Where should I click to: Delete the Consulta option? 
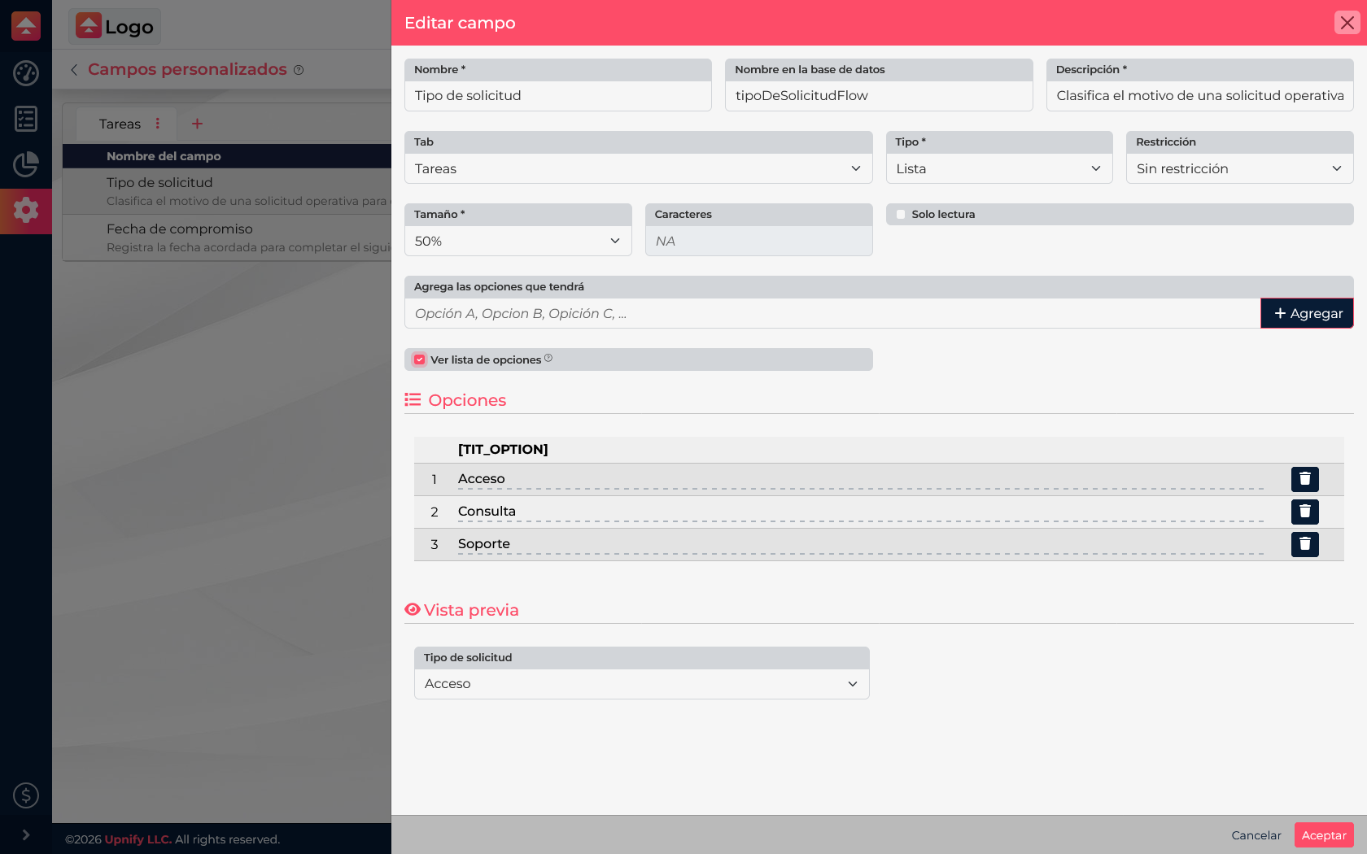pyautogui.click(x=1304, y=512)
